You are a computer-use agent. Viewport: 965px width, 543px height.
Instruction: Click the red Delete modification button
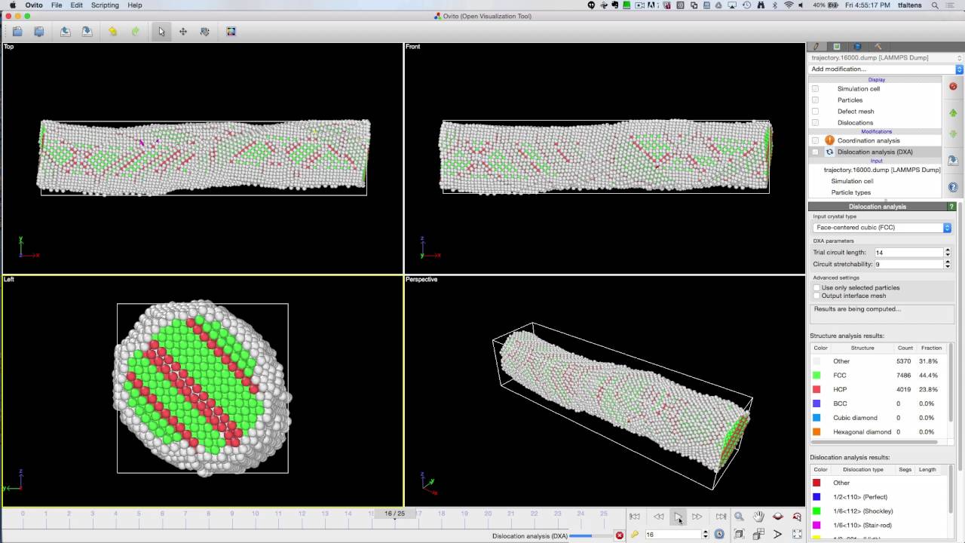(953, 87)
